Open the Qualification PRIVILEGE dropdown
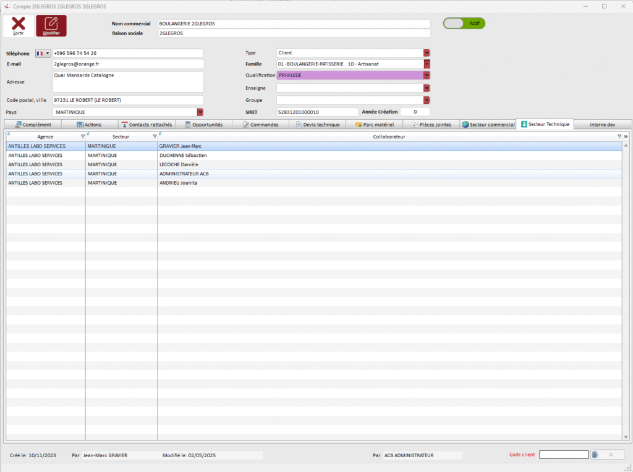This screenshot has width=633, height=472. click(x=427, y=75)
